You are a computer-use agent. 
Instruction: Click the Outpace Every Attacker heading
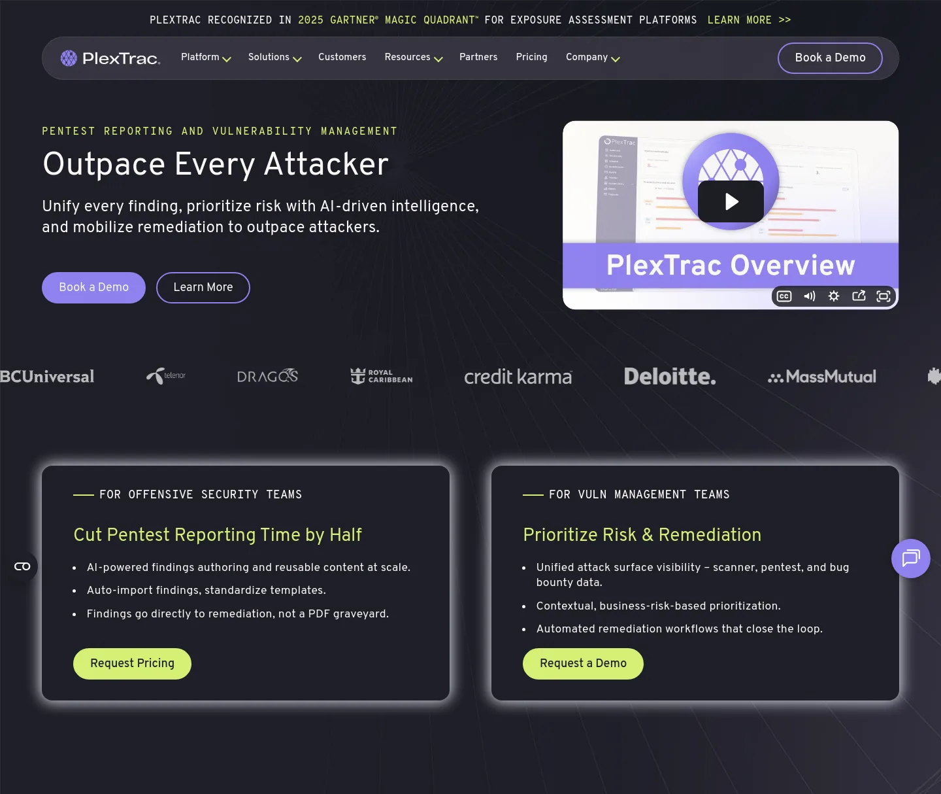[x=216, y=164]
